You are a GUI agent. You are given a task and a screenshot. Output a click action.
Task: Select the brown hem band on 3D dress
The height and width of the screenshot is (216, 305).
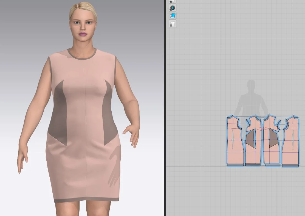(x=87, y=200)
